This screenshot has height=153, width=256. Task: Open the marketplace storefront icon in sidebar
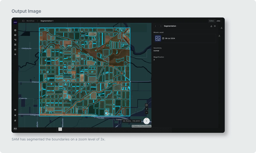pos(15,44)
